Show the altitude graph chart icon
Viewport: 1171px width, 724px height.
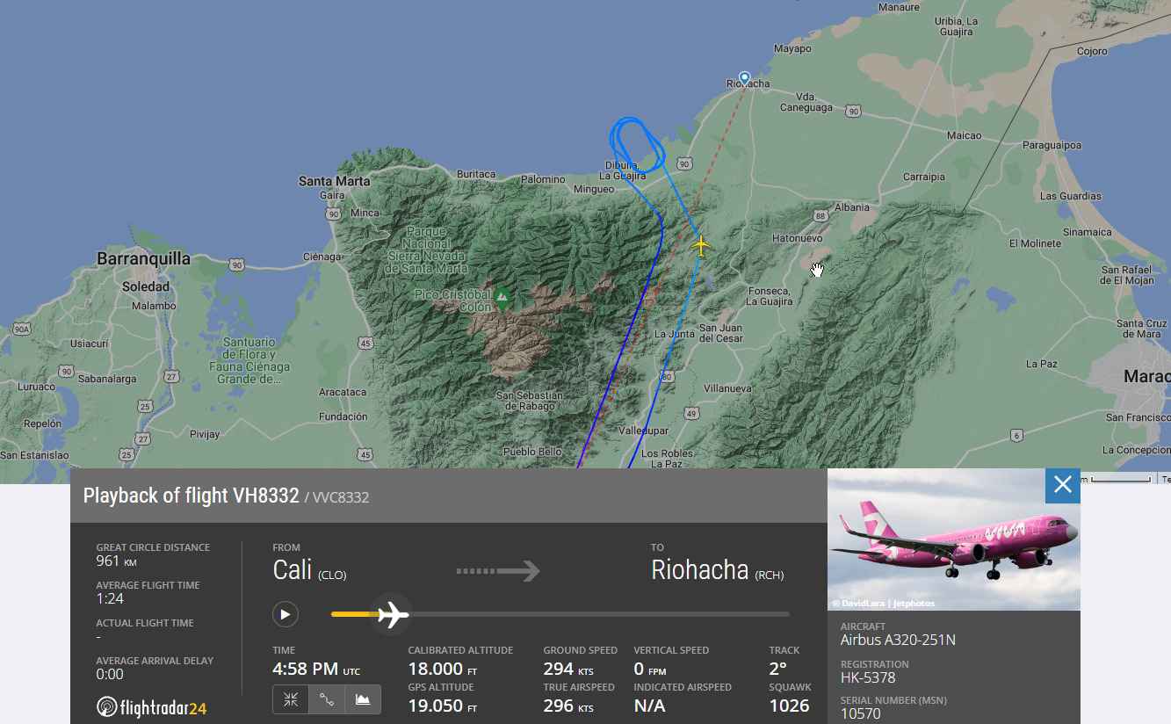point(363,699)
